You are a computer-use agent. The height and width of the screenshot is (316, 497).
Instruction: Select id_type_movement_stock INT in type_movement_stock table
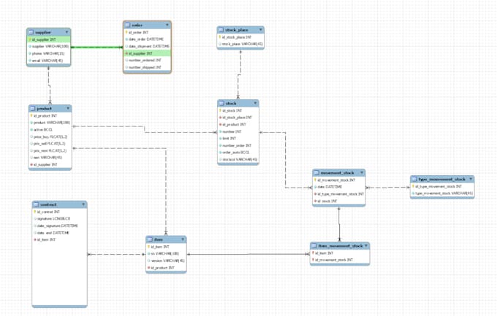[442, 186]
